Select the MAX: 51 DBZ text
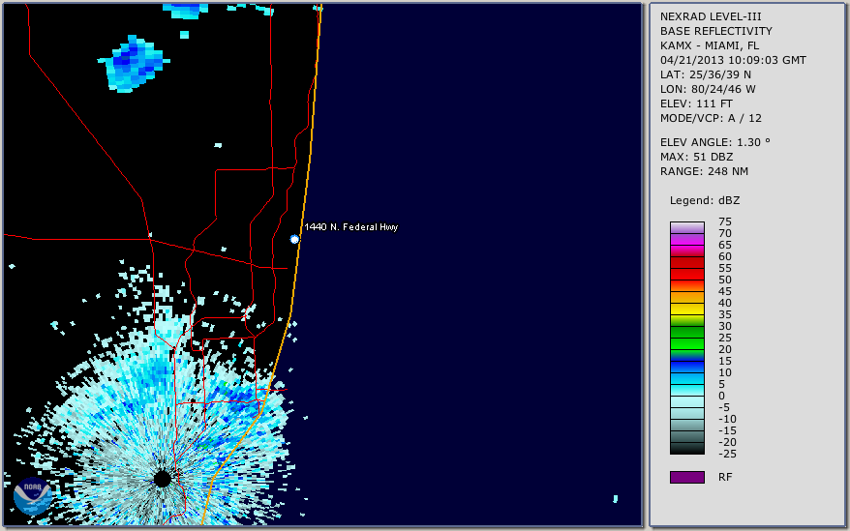 point(697,157)
